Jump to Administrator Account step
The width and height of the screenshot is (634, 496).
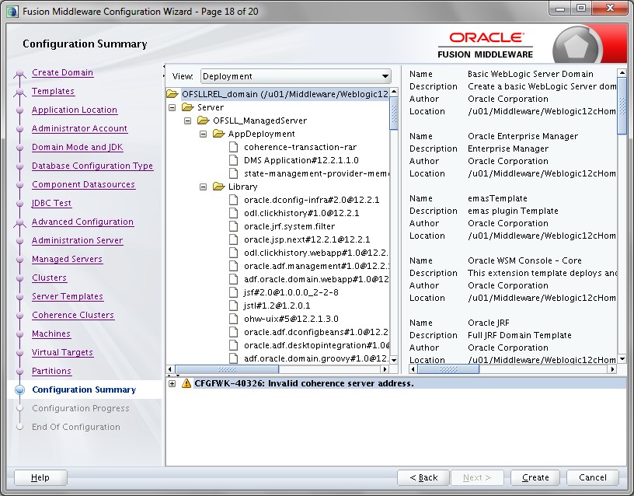[x=79, y=128]
